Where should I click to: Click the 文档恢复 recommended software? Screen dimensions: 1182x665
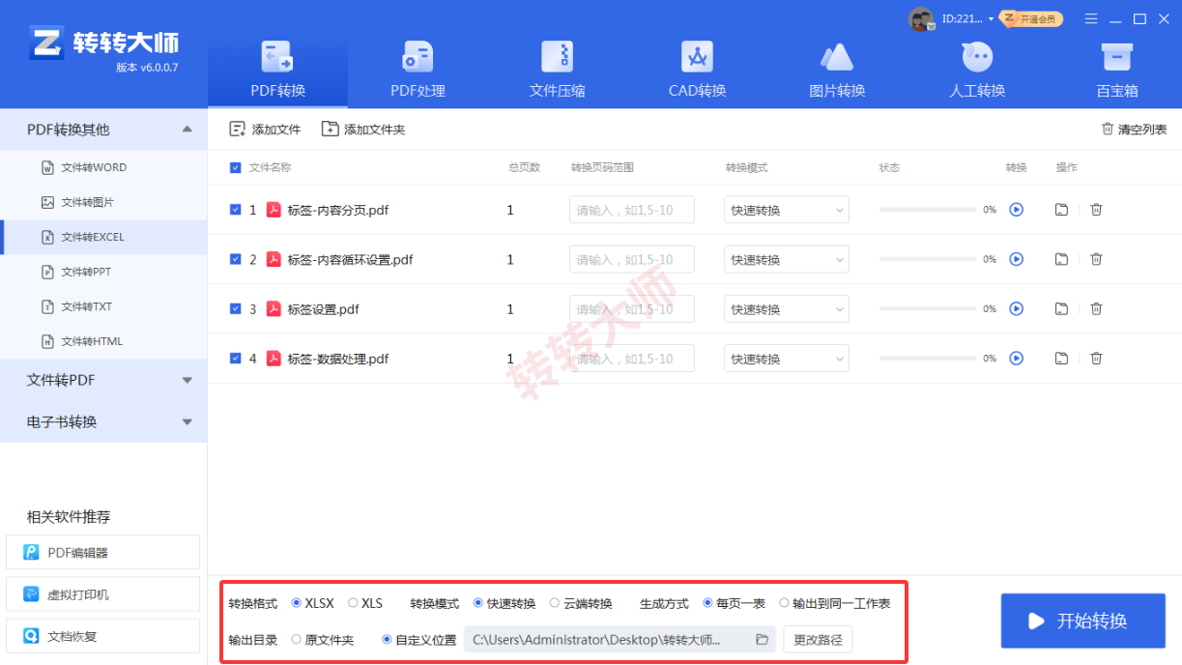pyautogui.click(x=102, y=636)
